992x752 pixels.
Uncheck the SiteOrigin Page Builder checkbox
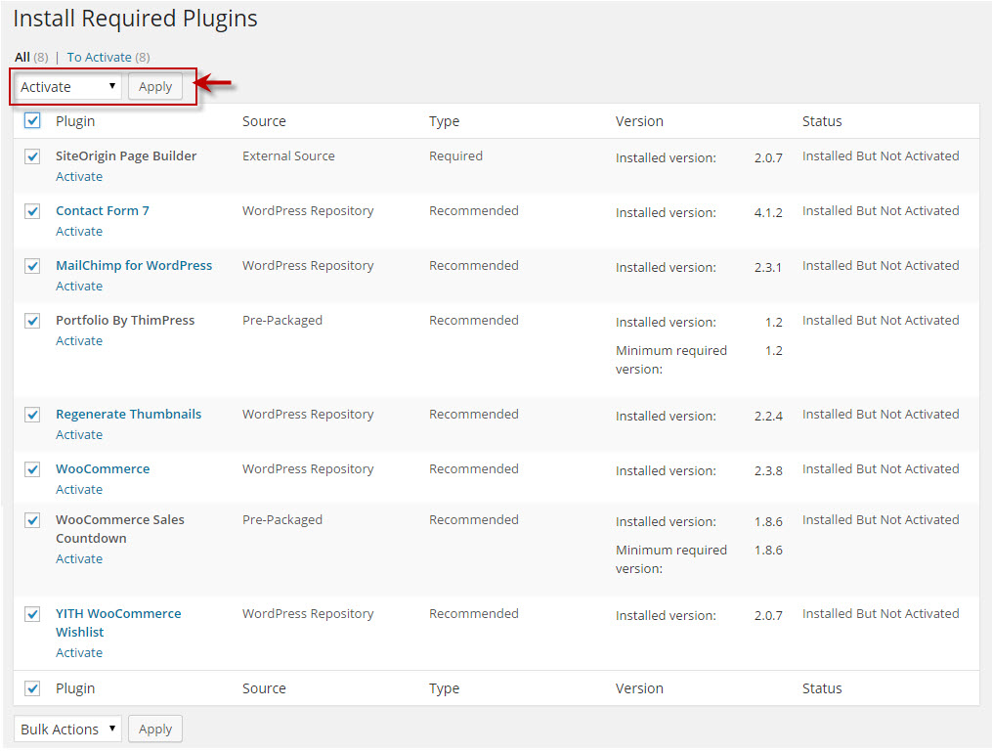tap(32, 156)
